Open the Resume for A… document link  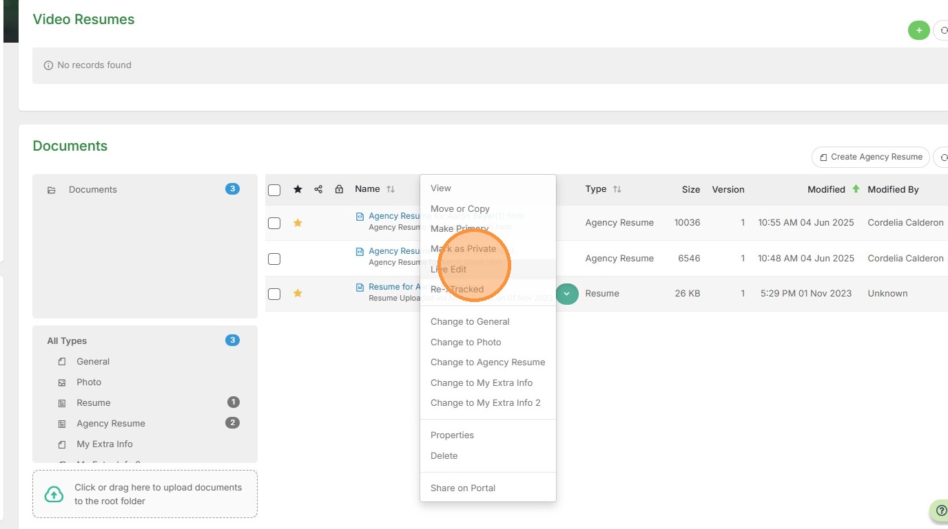click(x=394, y=287)
